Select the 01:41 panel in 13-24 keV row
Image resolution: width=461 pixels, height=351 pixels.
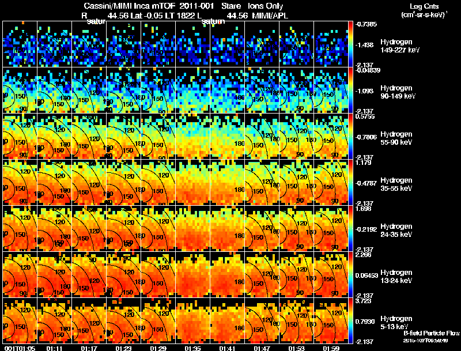[x=228, y=274]
